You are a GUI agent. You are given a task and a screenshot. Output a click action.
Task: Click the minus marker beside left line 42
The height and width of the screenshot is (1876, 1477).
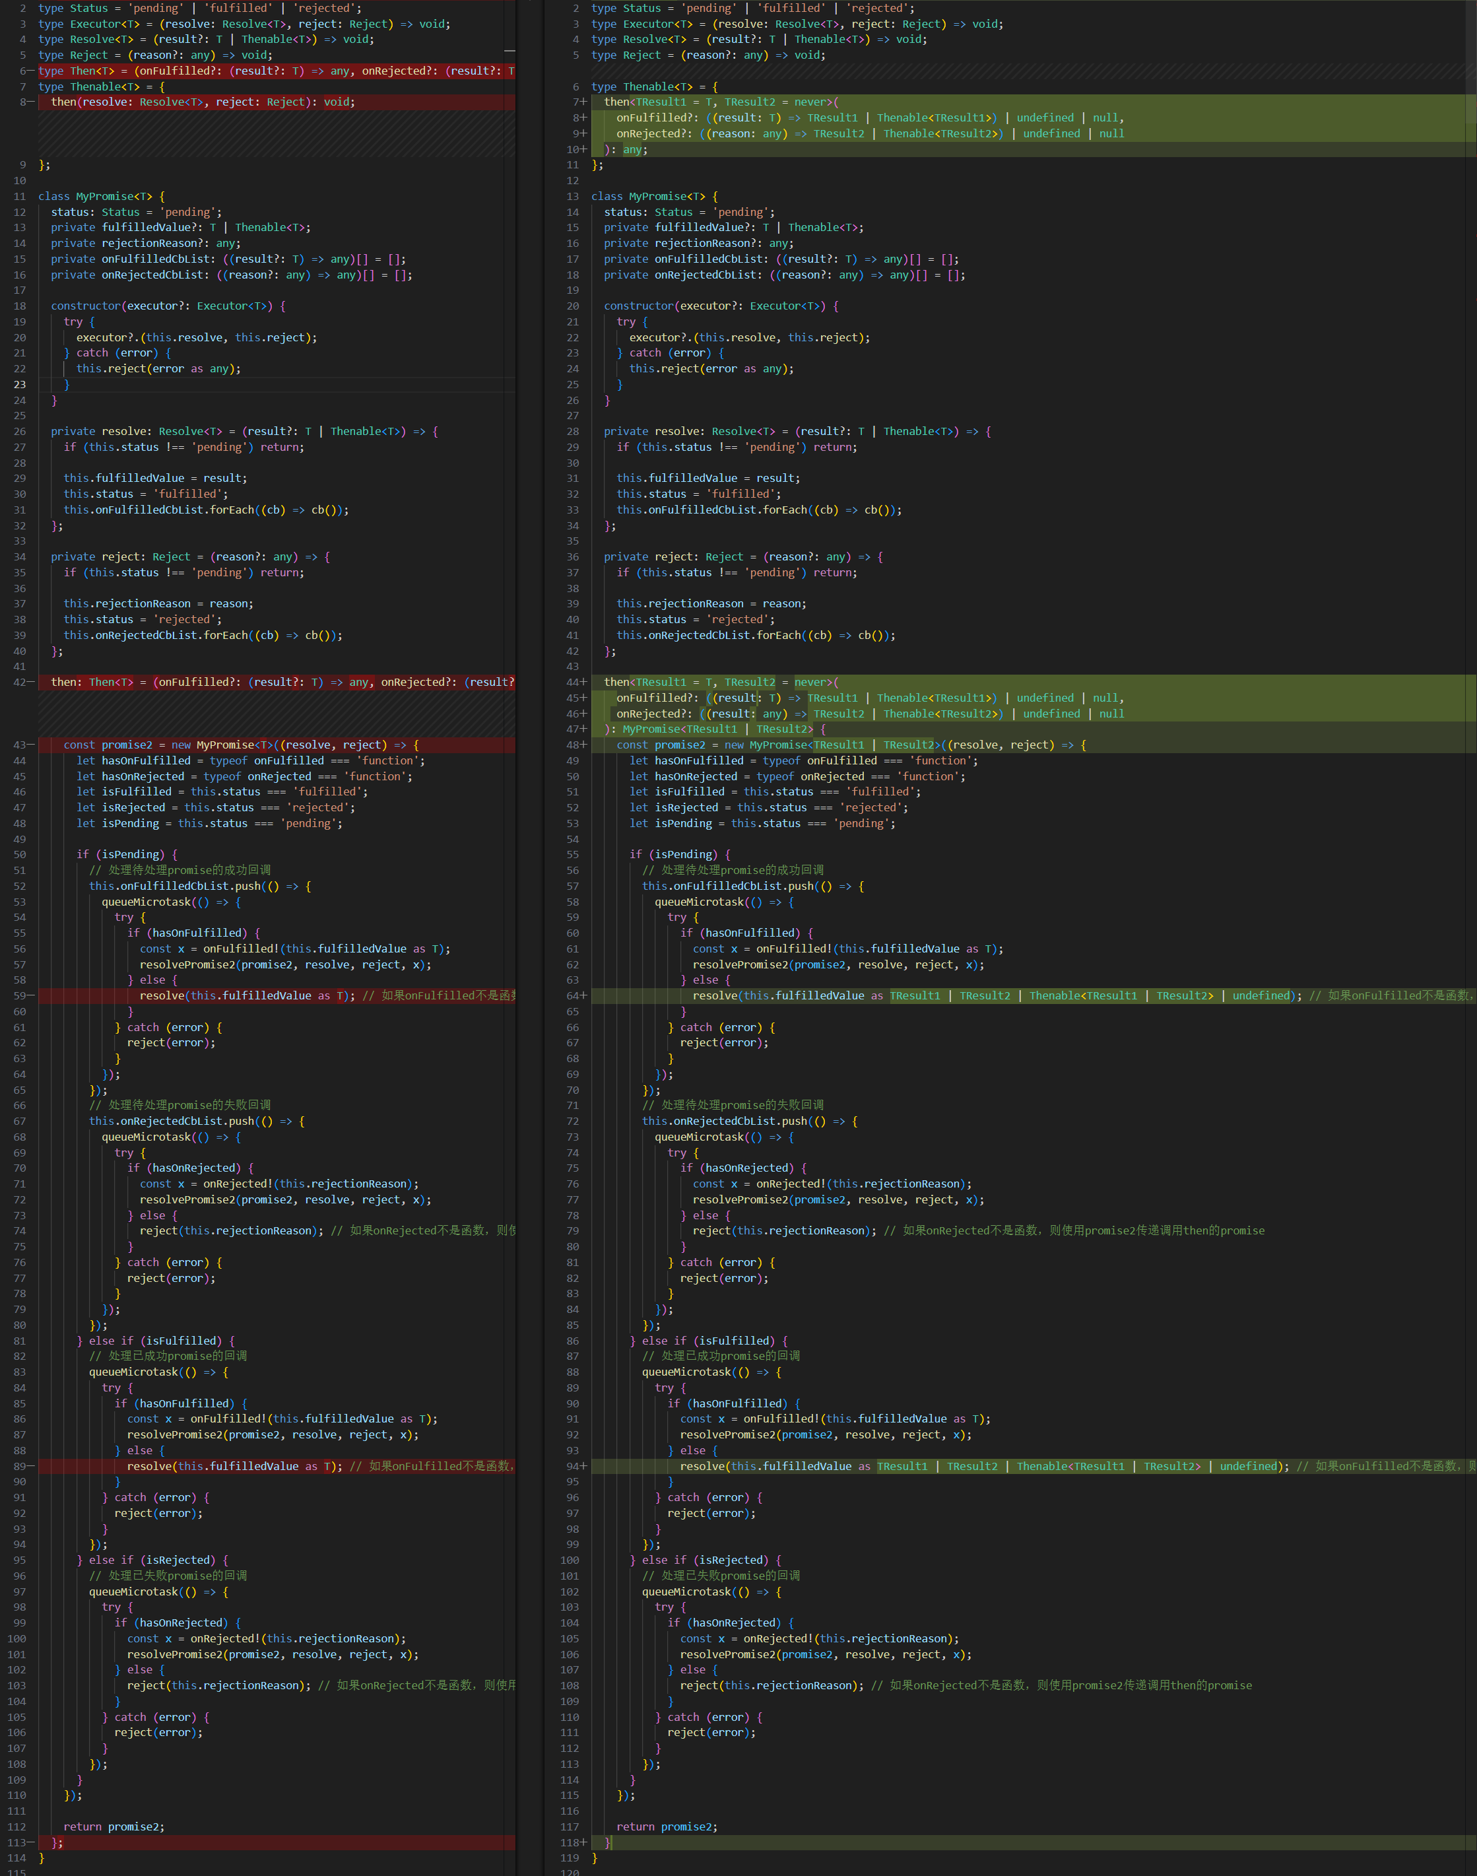coord(31,683)
